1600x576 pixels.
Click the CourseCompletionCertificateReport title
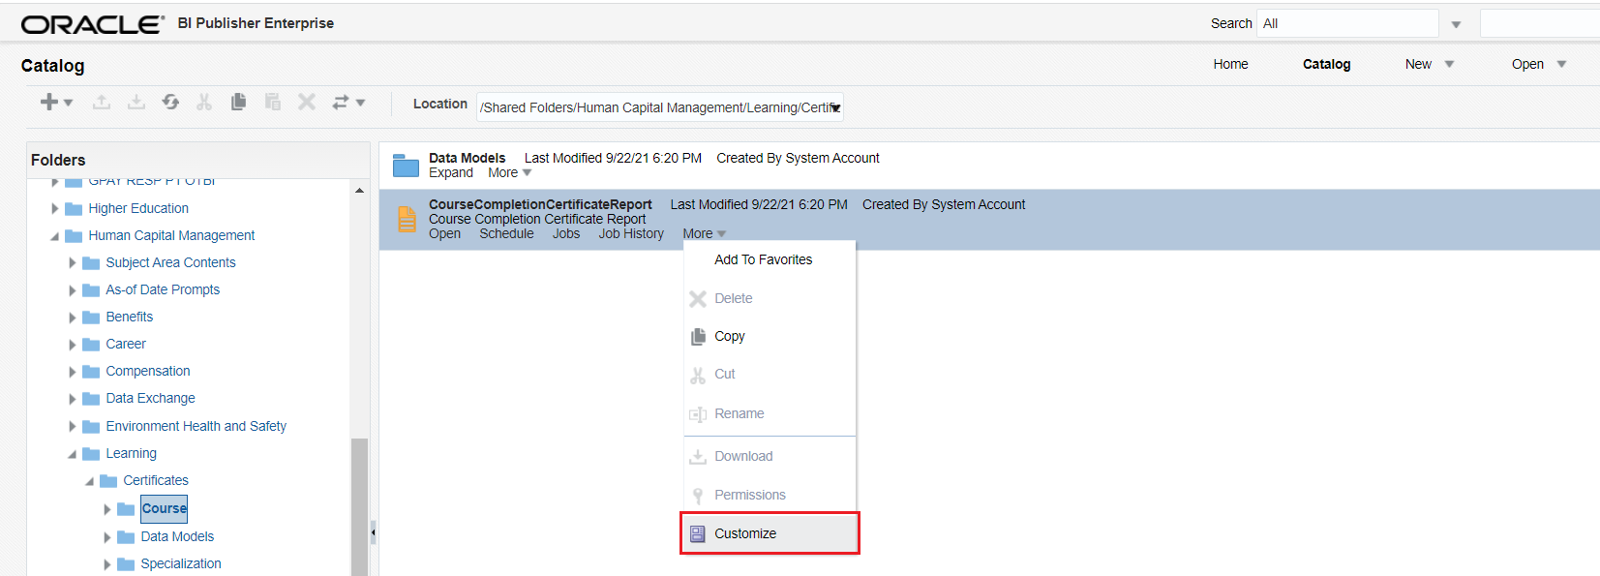click(x=540, y=204)
